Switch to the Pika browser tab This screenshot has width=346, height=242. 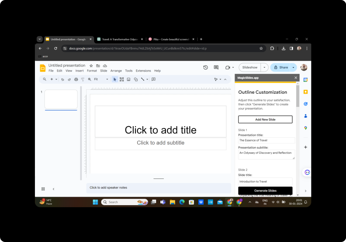point(171,39)
